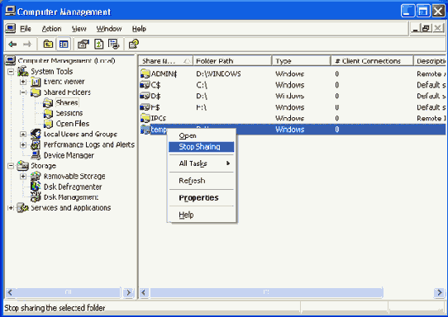This screenshot has height=317, width=448.
Task: Click the Up one level folder icon
Action: coord(48,45)
